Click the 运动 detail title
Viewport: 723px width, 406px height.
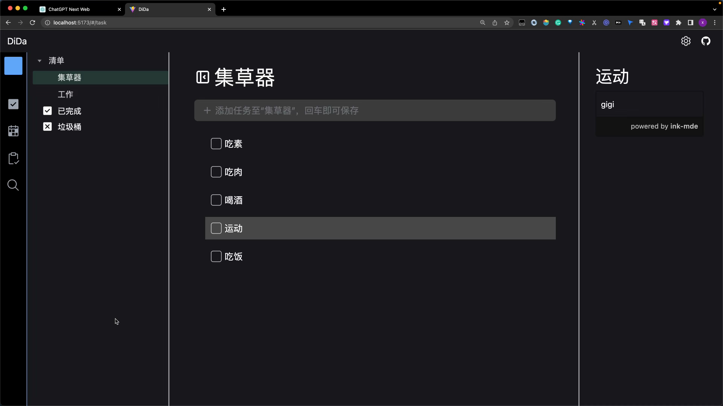(612, 77)
